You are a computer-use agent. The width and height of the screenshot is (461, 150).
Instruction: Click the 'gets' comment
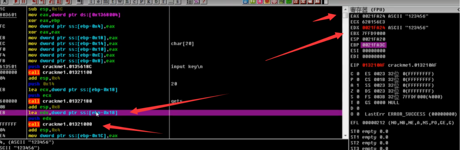[177, 101]
